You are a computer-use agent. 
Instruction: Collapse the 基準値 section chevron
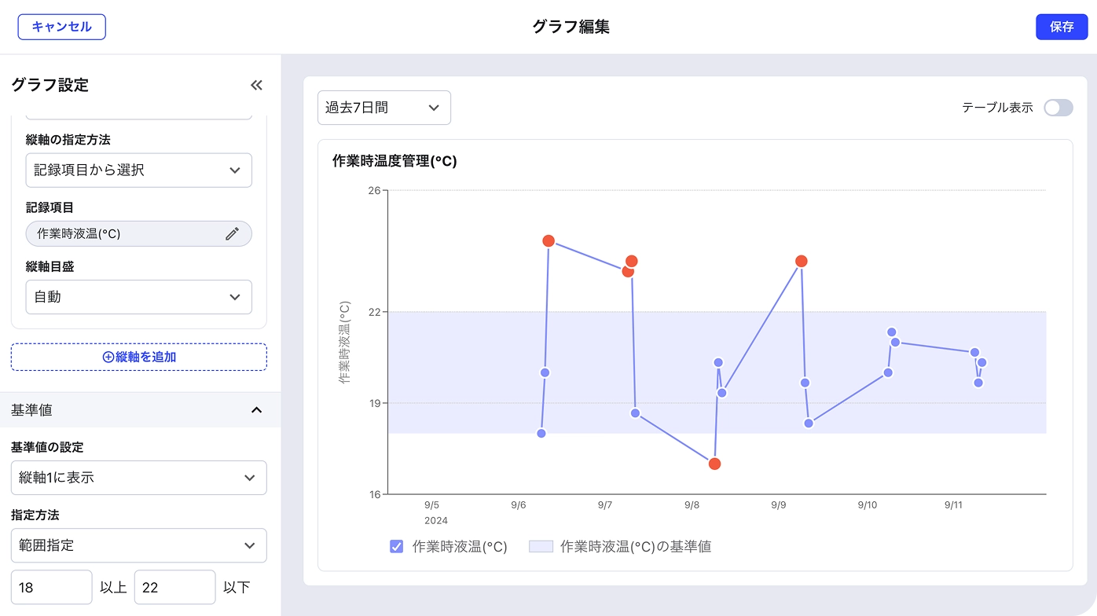point(256,410)
